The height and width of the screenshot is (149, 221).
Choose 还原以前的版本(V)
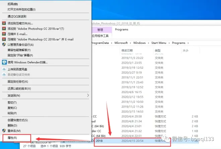[19, 88]
